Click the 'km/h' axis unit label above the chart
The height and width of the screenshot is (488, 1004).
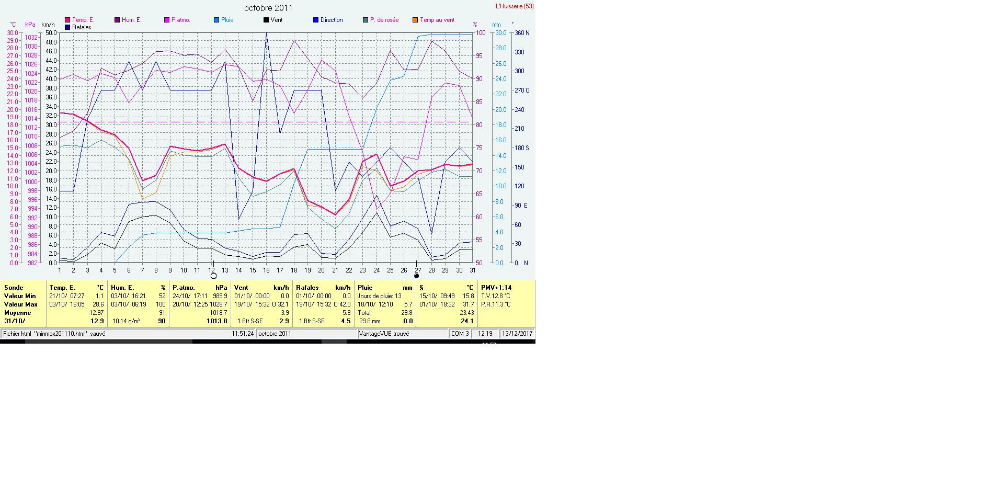(48, 25)
